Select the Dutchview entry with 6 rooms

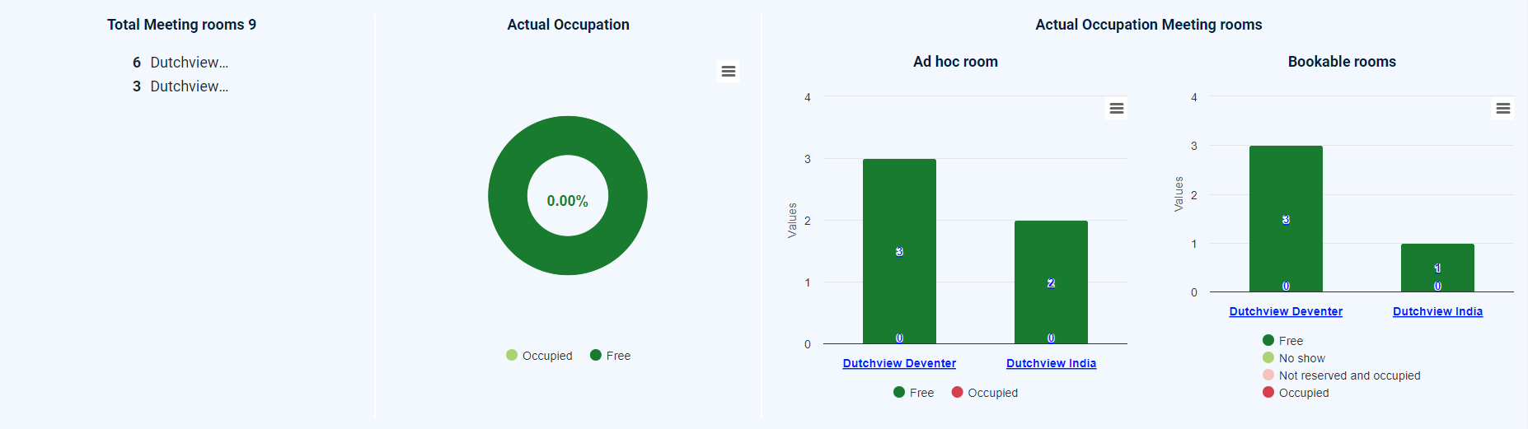[180, 63]
